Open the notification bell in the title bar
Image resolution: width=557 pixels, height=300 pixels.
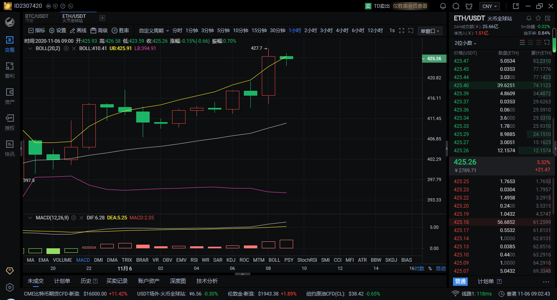(443, 6)
